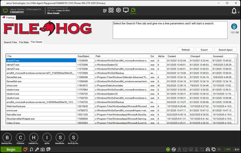Screen dimensions: 241x153
Task: Click the magnet icon in bottom bar
Action: tap(31, 149)
